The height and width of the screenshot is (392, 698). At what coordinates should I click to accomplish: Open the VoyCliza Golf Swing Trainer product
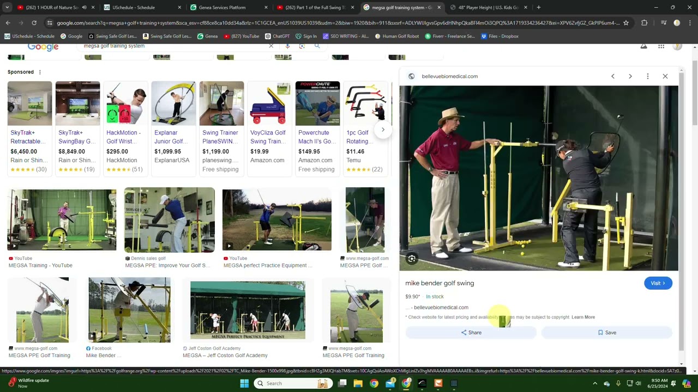point(269,128)
